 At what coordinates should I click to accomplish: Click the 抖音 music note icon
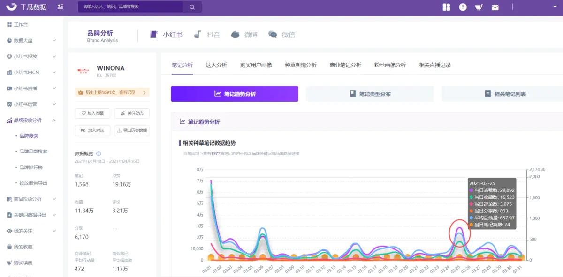click(198, 35)
